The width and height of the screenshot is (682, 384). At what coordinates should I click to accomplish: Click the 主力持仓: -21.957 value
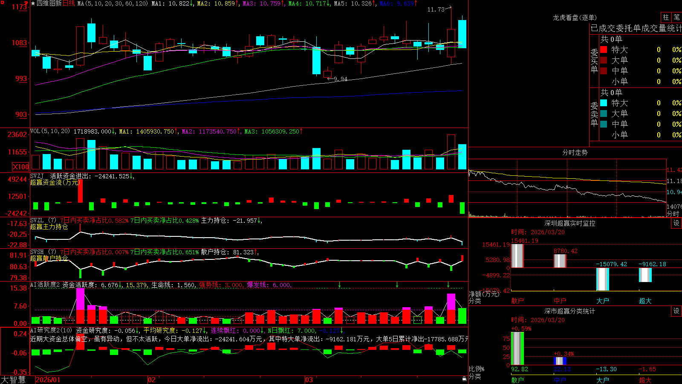pos(231,221)
